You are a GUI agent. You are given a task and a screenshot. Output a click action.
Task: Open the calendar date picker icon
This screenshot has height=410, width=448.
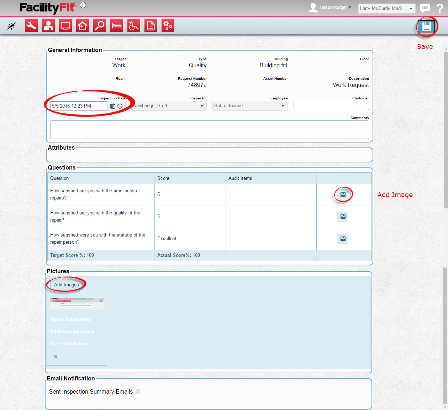(113, 106)
